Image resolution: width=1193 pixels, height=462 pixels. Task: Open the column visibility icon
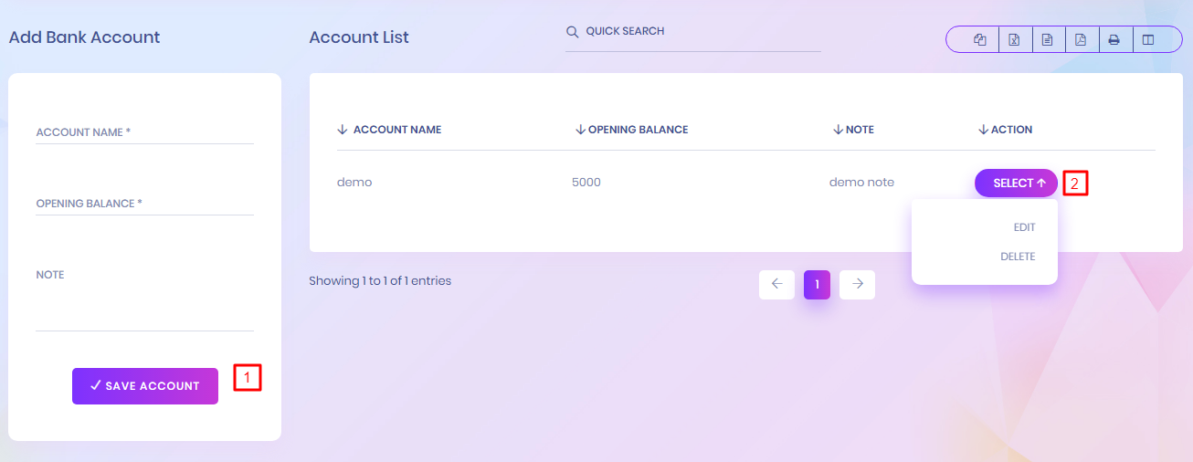[x=1148, y=40]
